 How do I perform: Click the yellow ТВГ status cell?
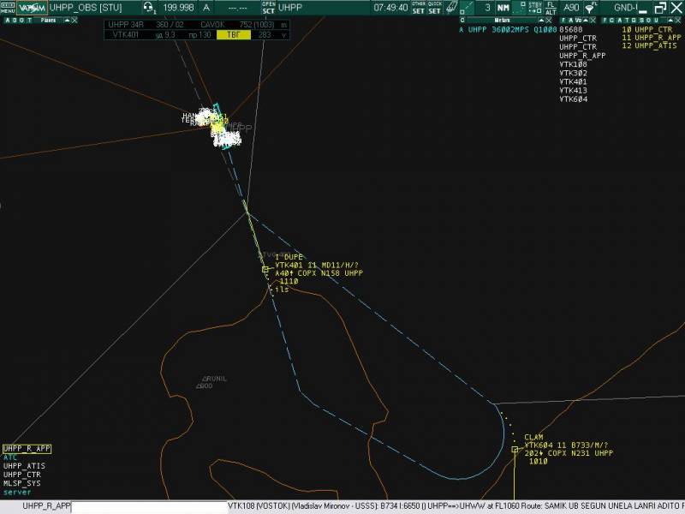pos(233,35)
